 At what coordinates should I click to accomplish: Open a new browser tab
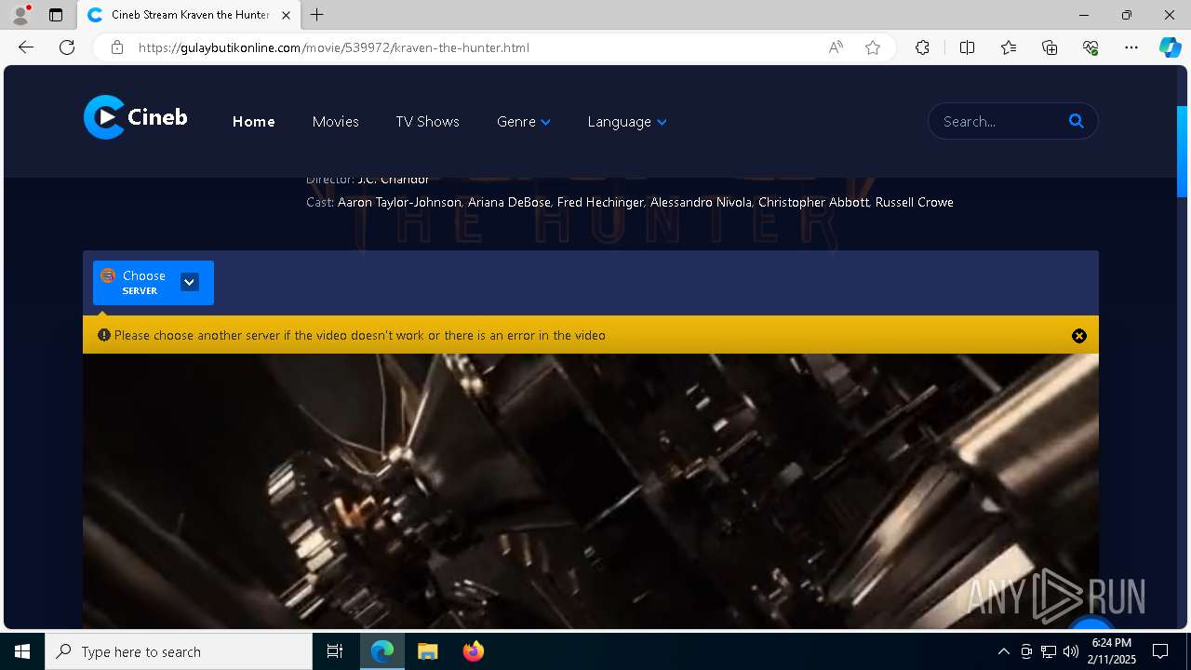(317, 15)
